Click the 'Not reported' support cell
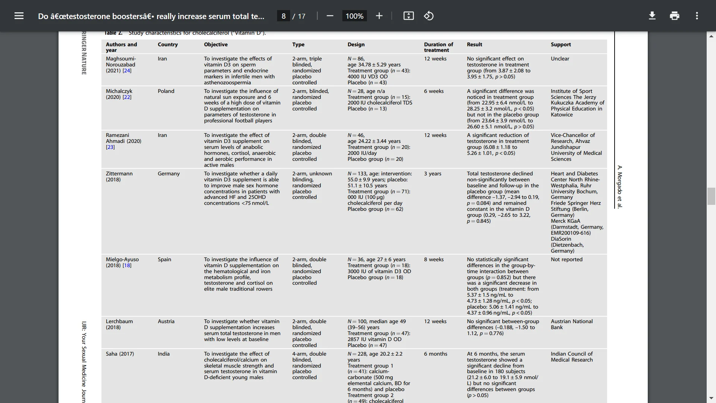This screenshot has width=716, height=403. coord(566,259)
